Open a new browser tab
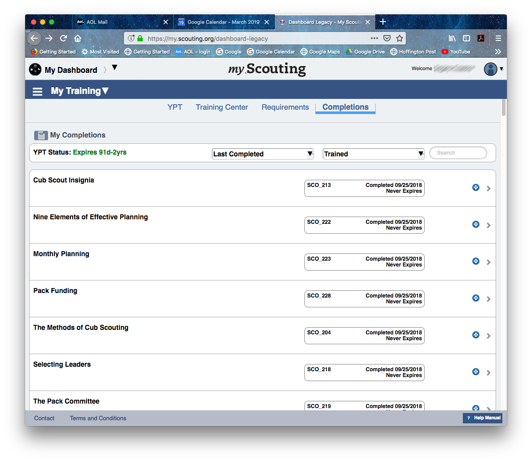The width and height of the screenshot is (532, 462). point(383,22)
